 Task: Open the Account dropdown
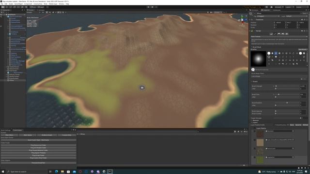coord(279,7)
